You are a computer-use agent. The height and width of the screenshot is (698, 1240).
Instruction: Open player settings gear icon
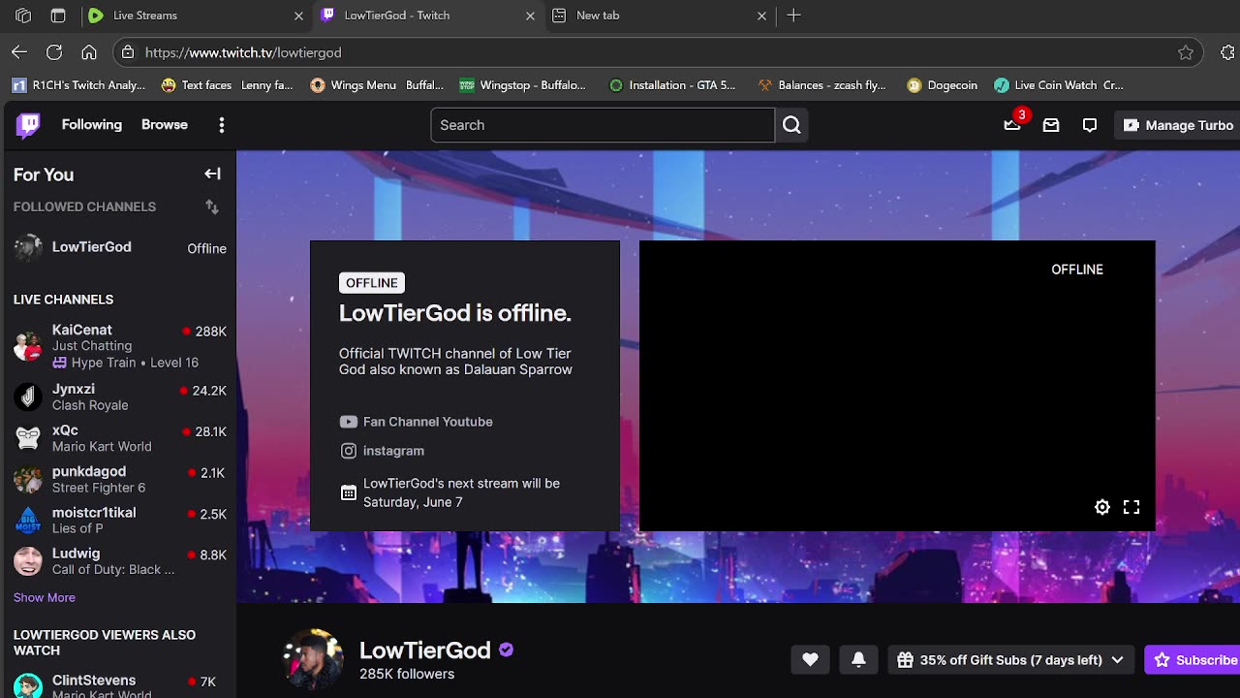pyautogui.click(x=1102, y=507)
